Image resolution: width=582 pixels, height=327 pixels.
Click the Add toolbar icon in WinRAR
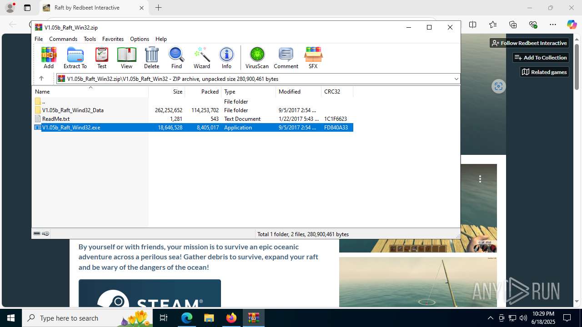49,58
